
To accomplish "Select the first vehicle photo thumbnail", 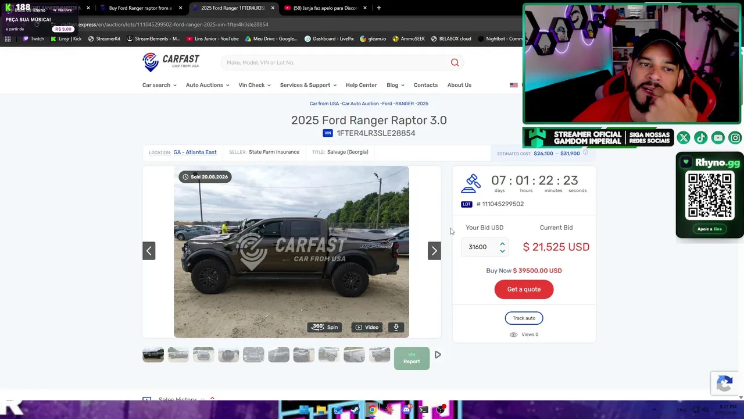I will point(153,354).
